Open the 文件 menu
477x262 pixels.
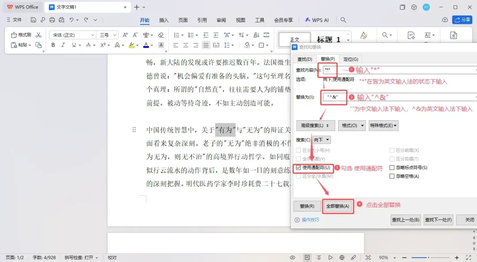coord(14,20)
